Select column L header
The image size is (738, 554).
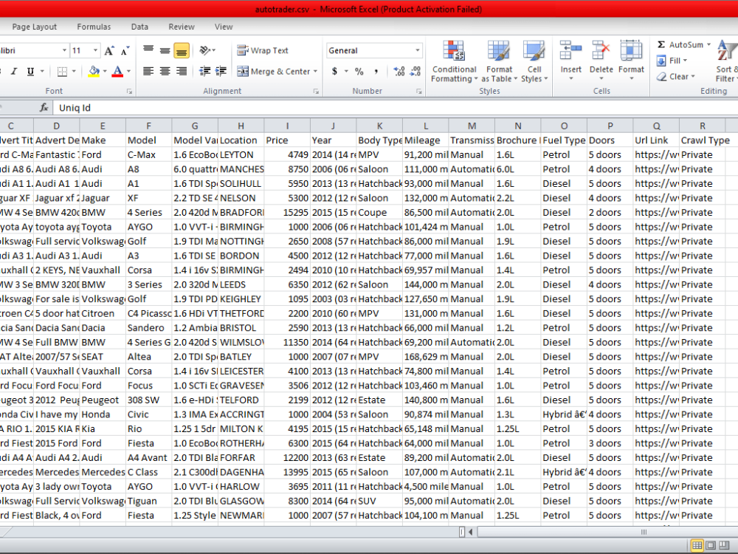[426, 126]
